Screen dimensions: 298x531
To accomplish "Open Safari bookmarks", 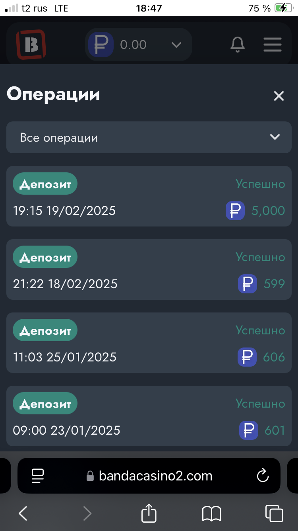I will pos(211,513).
